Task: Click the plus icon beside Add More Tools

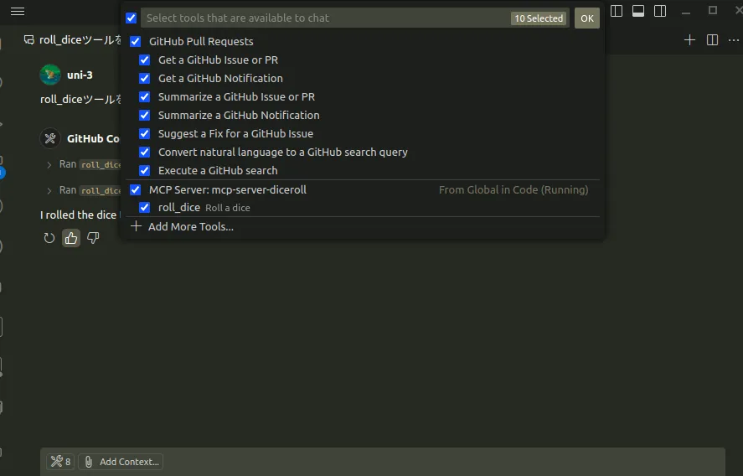Action: 136,226
